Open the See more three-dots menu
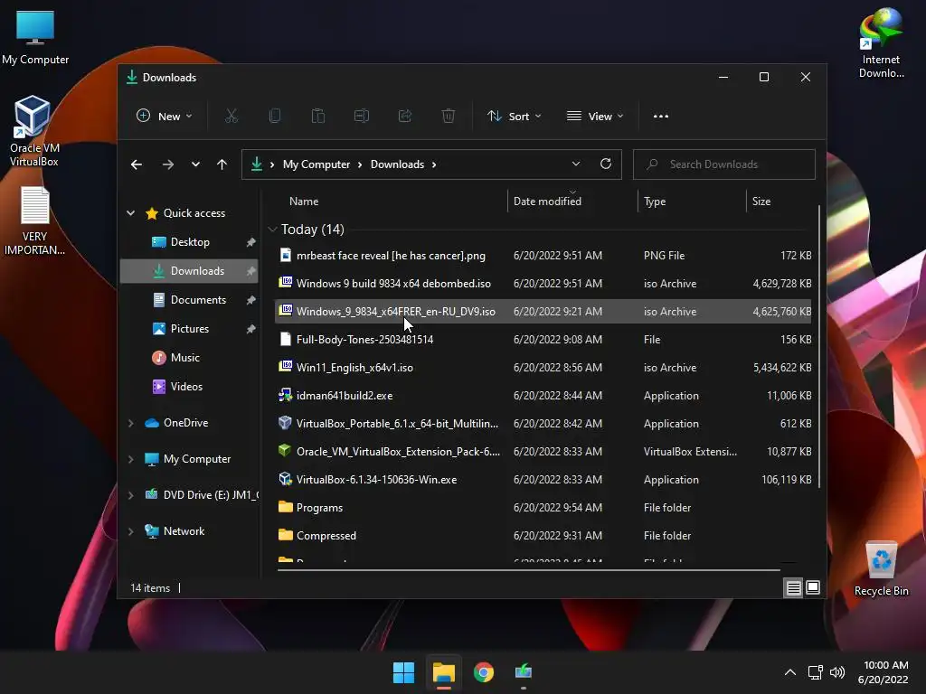Viewport: 926px width, 694px height. coord(661,117)
